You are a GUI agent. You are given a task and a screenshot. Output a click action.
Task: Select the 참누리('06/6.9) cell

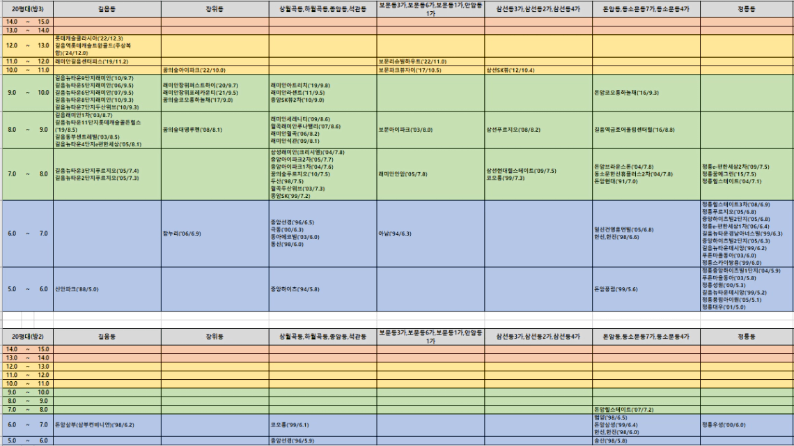(x=215, y=233)
